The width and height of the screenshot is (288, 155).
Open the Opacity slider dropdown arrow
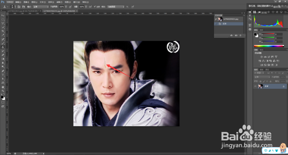click(66, 7)
